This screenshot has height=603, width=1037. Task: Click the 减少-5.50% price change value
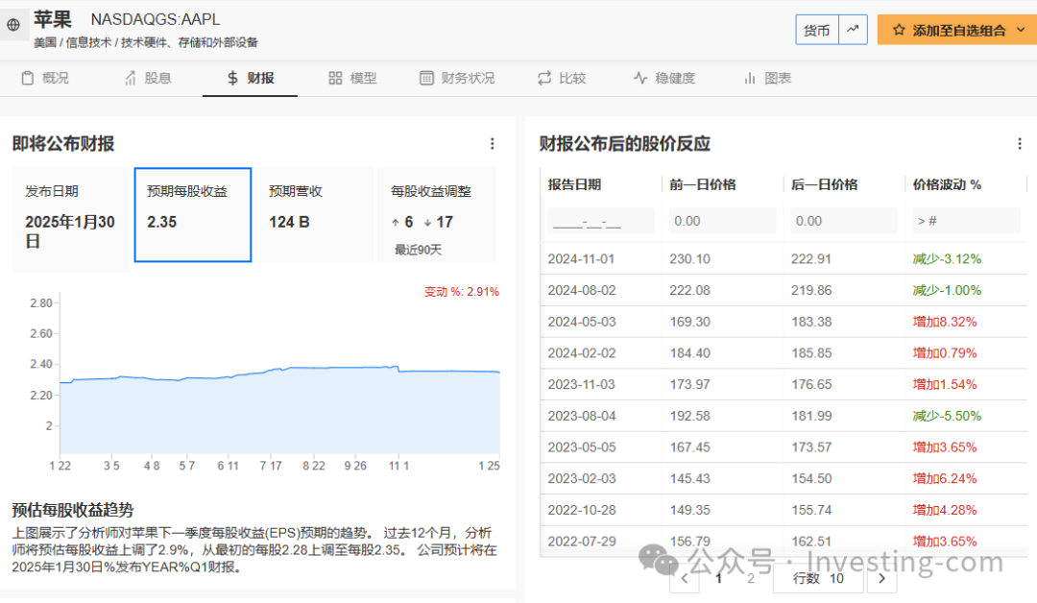[x=947, y=416]
